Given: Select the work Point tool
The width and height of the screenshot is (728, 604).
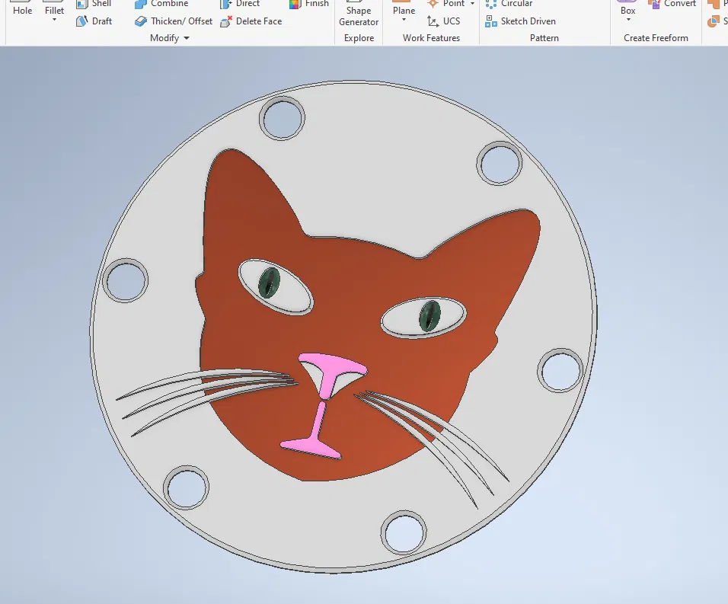Looking at the screenshot, I should tap(445, 4).
